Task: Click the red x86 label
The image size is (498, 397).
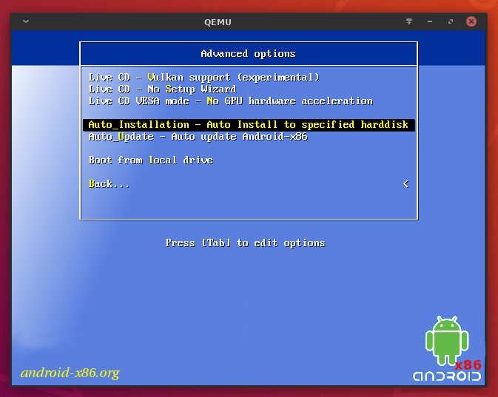Action: pyautogui.click(x=468, y=364)
